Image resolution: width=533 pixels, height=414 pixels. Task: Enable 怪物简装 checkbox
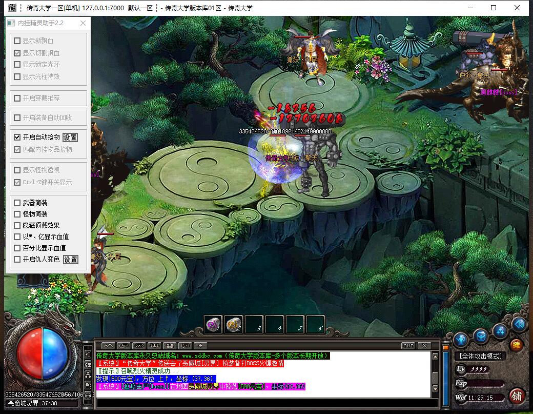(17, 214)
